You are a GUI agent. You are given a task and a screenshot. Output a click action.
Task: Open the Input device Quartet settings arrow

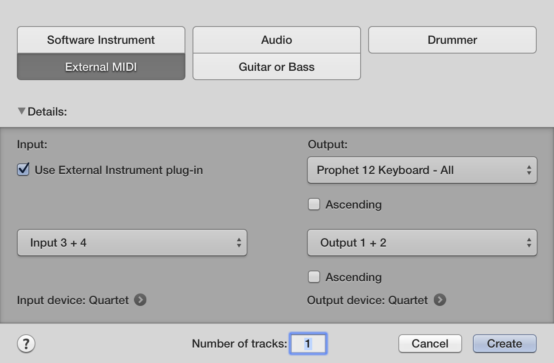[140, 300]
